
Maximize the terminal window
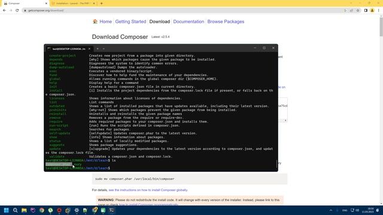[x=264, y=48]
